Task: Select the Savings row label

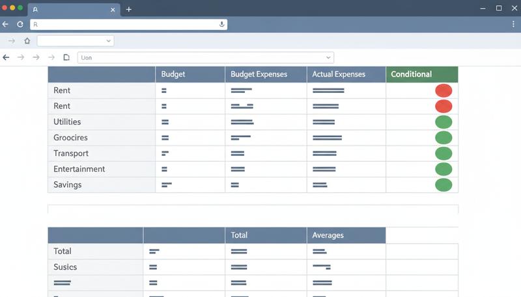Action: pos(68,185)
